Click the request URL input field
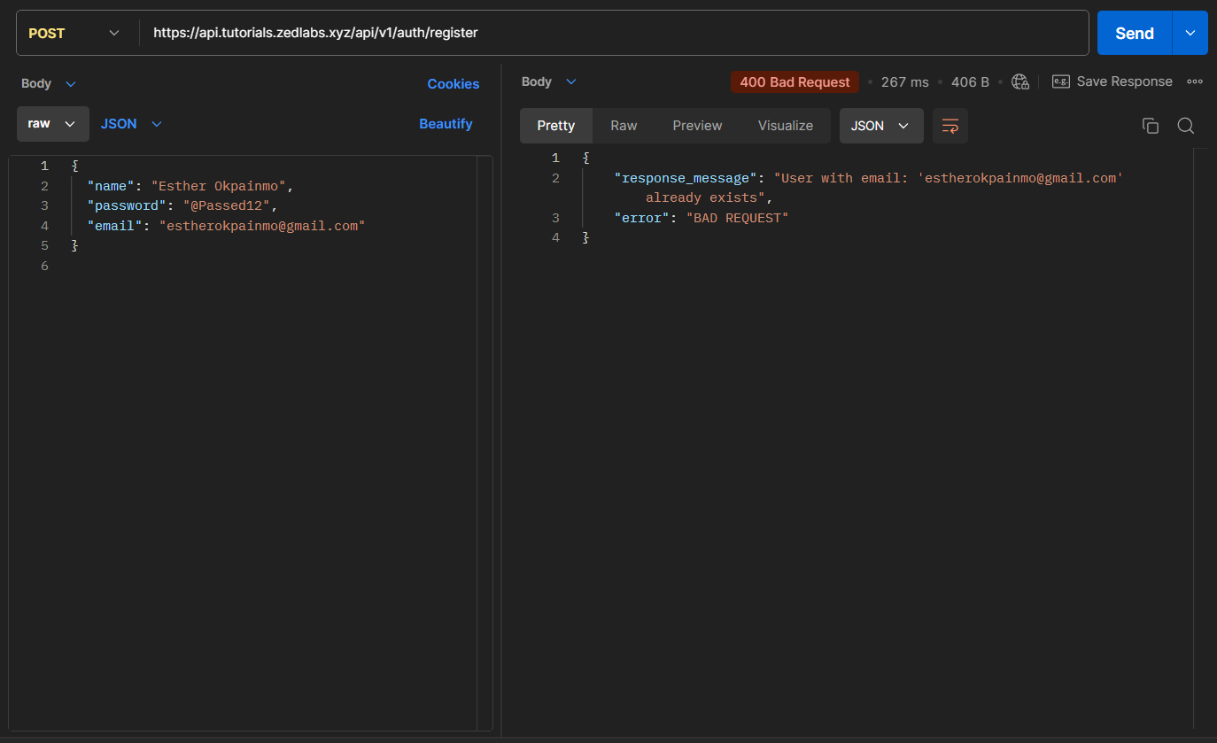This screenshot has height=743, width=1217. click(x=616, y=33)
